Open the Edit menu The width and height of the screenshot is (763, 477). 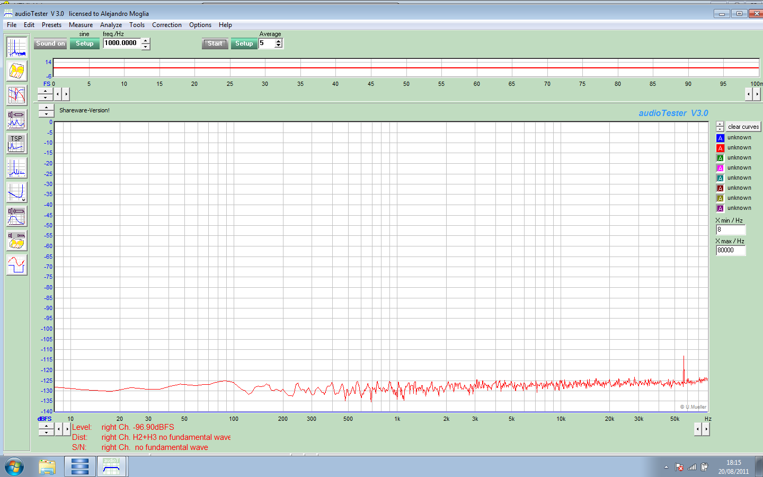(29, 25)
